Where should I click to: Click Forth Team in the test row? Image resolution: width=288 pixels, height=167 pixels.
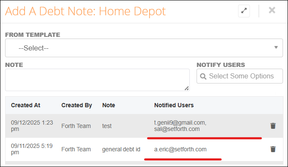coord(76,126)
